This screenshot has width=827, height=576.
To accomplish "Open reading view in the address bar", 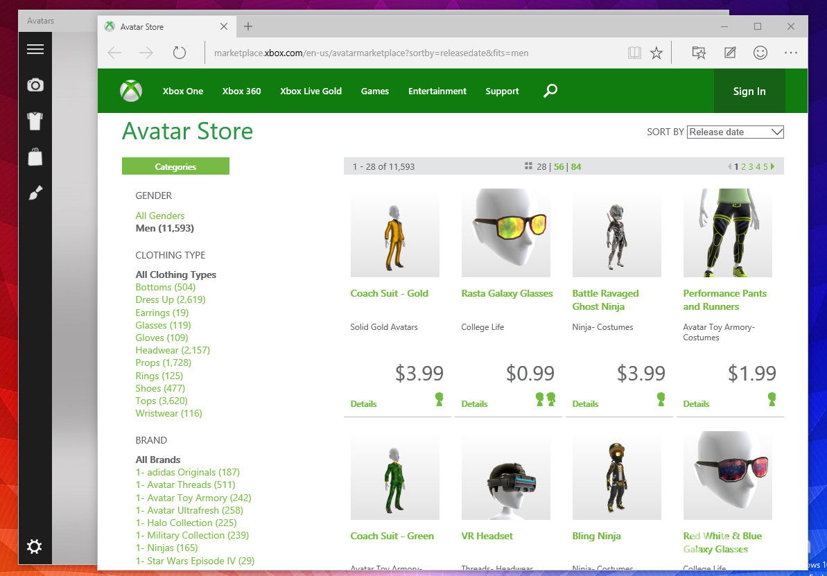I will coord(634,53).
